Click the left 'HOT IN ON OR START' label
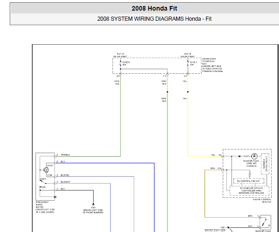279x232 pixels. 120,55
